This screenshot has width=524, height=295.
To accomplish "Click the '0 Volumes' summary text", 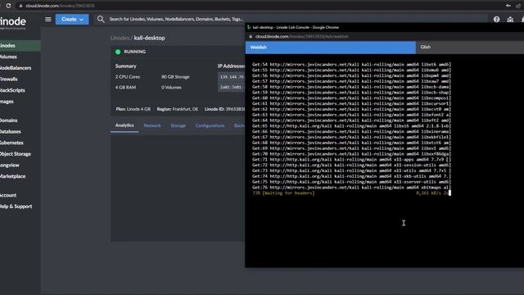I will (x=171, y=88).
